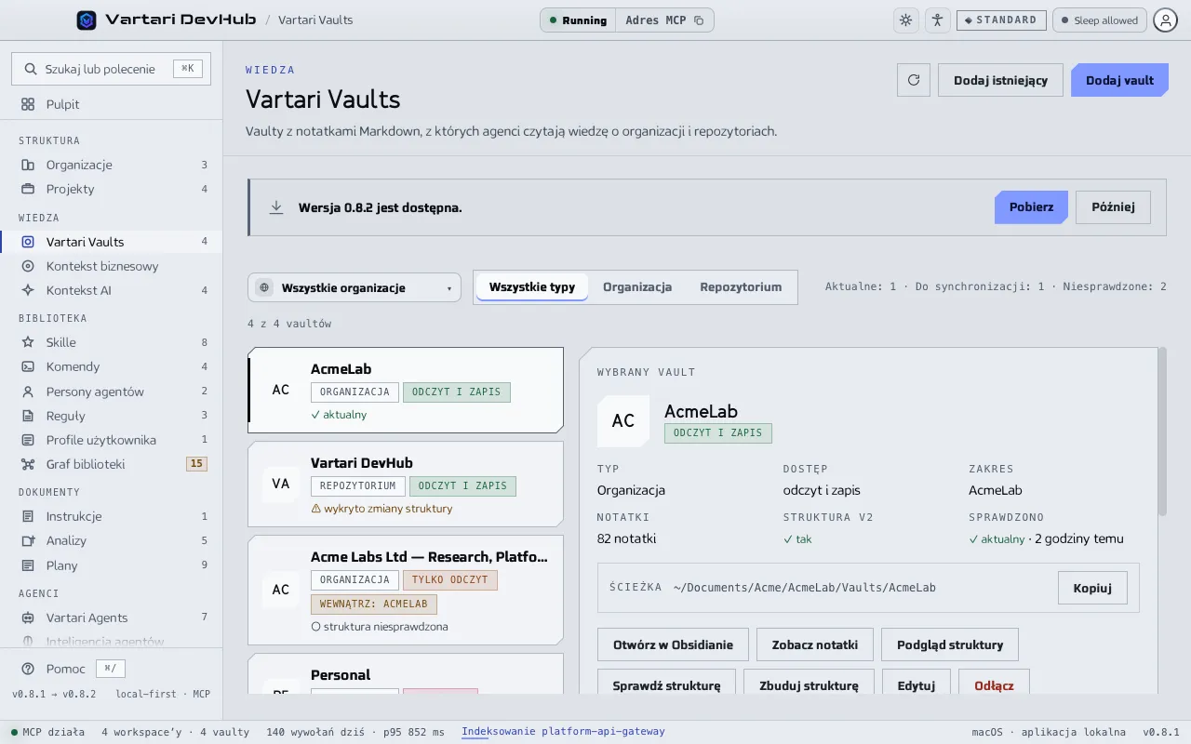Click the Zobacz notatki button
This screenshot has width=1191, height=744.
pos(814,644)
